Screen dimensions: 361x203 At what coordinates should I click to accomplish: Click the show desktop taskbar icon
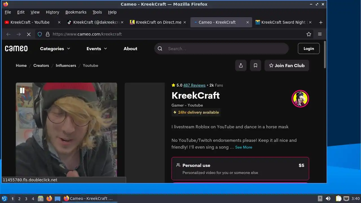tap(58, 198)
